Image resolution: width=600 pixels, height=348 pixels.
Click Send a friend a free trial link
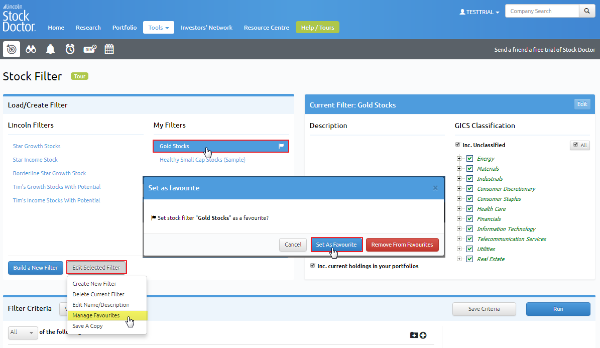click(x=544, y=50)
